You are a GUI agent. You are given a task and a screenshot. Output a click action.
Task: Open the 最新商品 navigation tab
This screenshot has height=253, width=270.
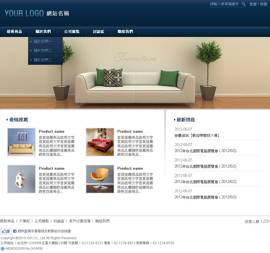[x=14, y=32]
